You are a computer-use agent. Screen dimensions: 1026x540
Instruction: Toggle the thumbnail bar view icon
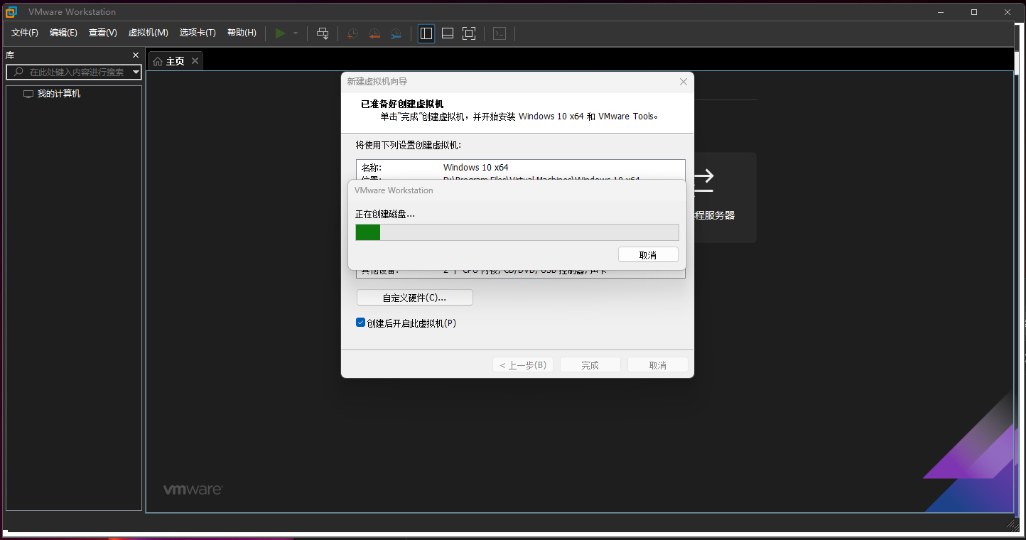pos(448,33)
